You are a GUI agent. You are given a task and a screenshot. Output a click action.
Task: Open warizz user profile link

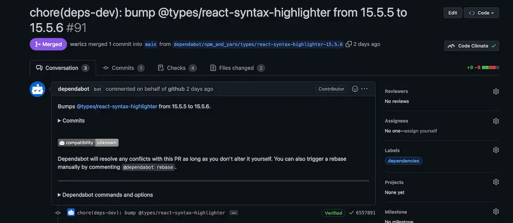[78, 44]
